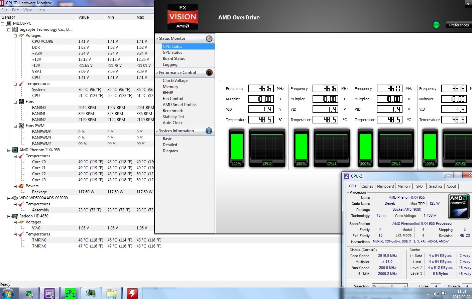The image size is (472, 300).
Task: Open Board Status in AMD OverDrive
Action: [174, 59]
